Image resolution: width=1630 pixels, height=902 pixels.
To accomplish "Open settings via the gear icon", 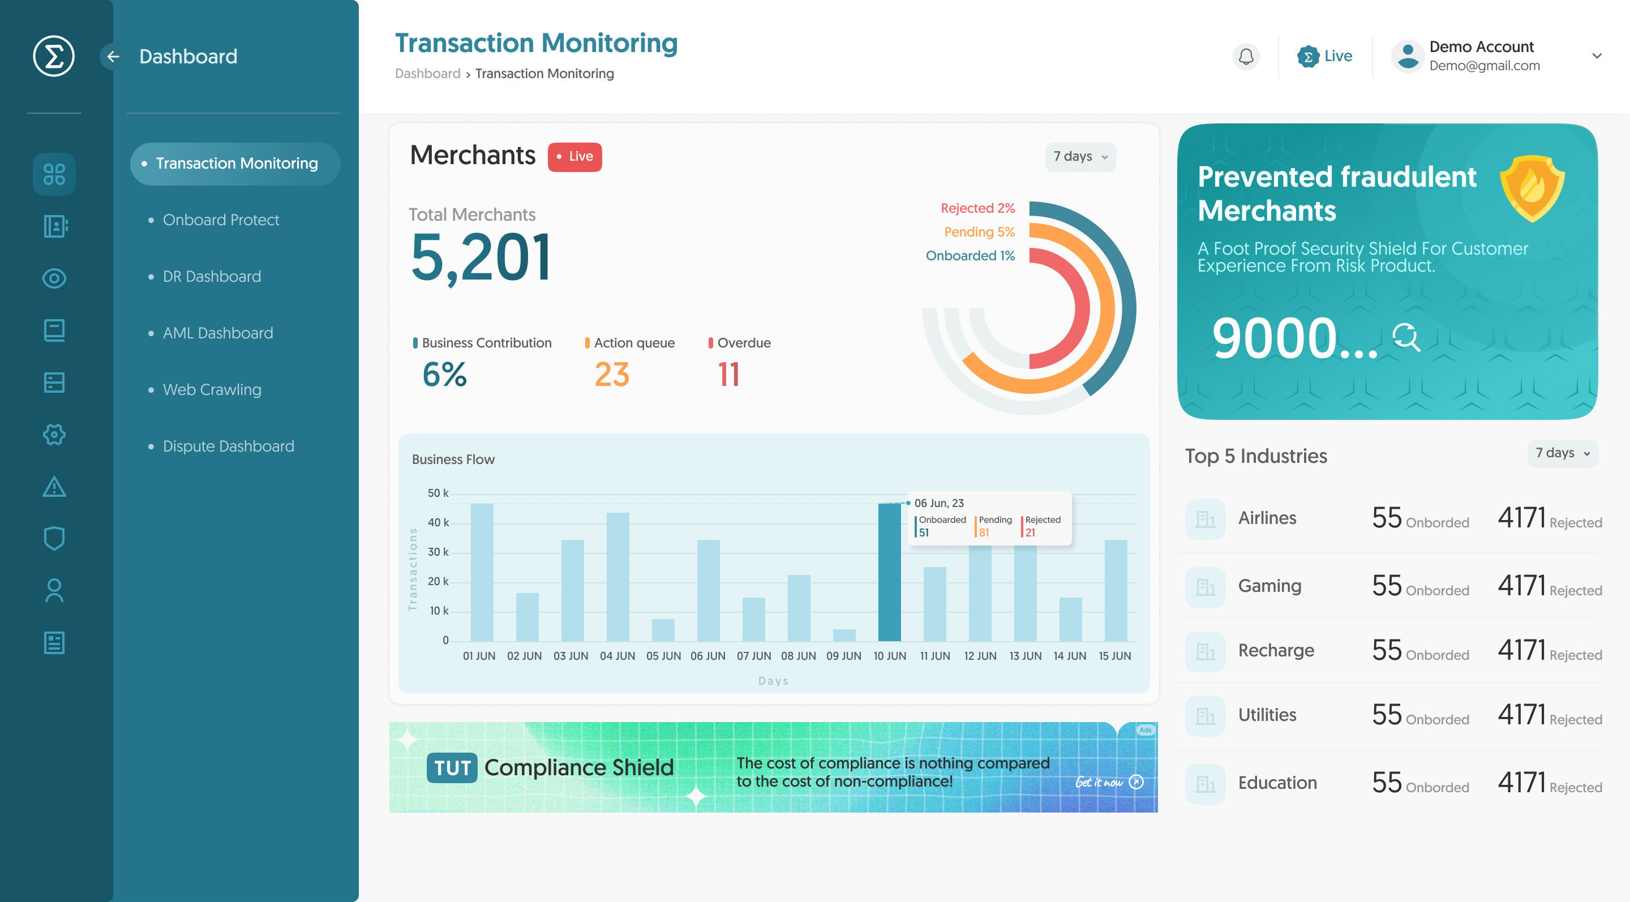I will point(54,435).
